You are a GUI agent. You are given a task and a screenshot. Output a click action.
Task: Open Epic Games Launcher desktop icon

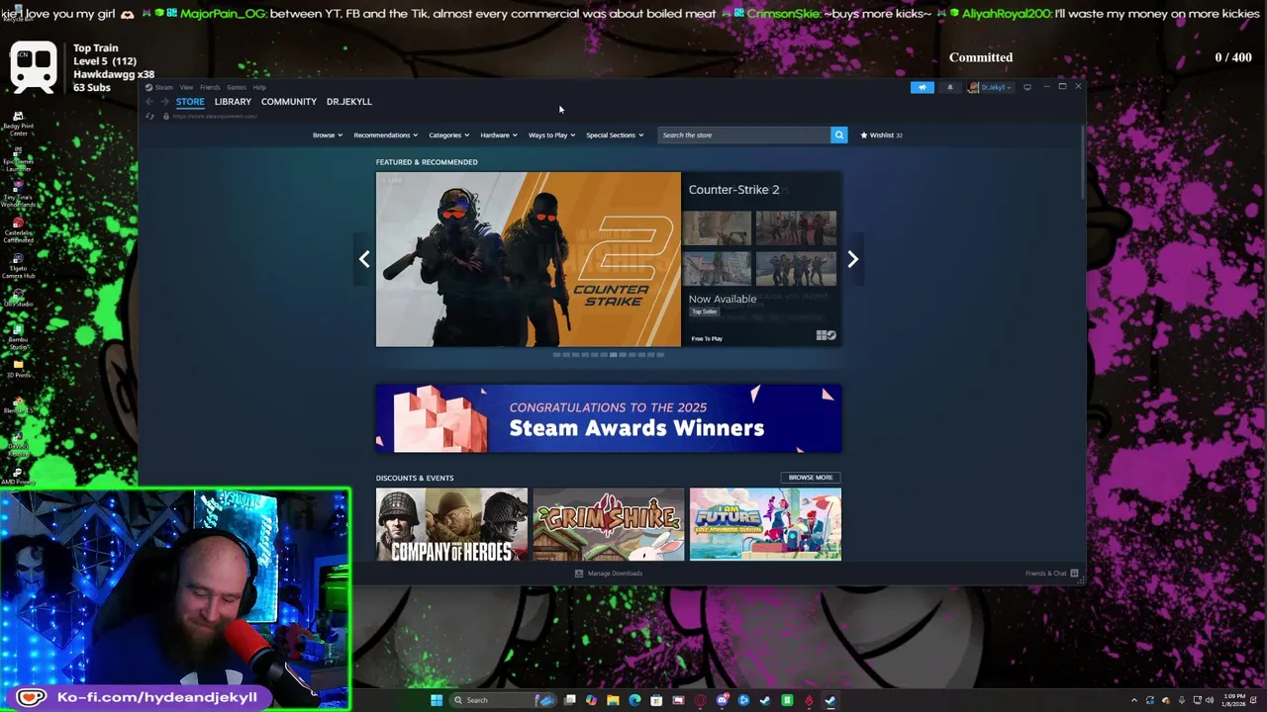coord(18,156)
